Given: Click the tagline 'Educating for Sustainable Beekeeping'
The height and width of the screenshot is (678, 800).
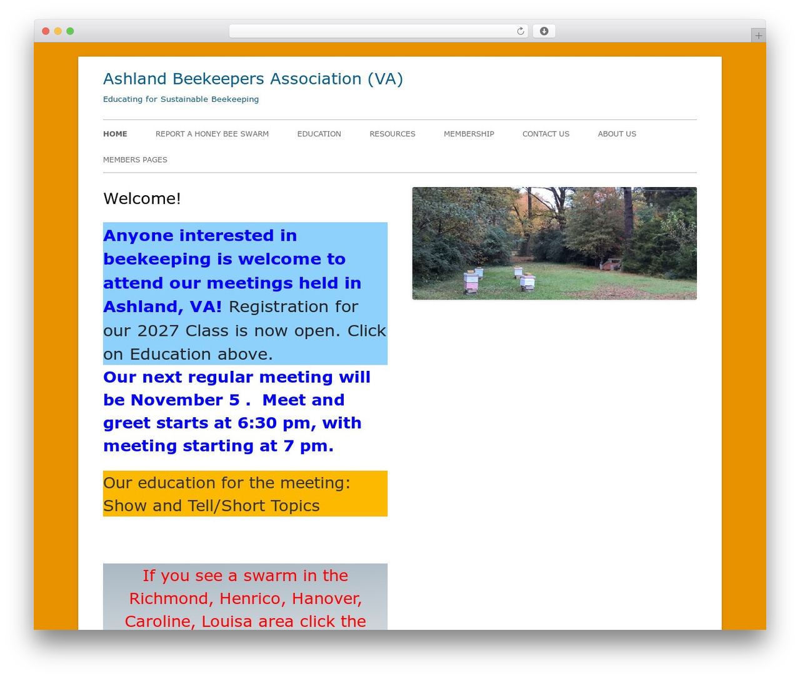Looking at the screenshot, I should pos(181,99).
